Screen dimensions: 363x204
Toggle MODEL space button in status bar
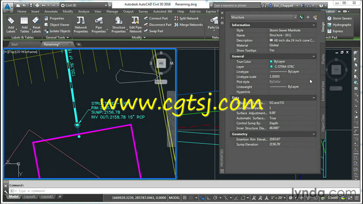click(174, 198)
